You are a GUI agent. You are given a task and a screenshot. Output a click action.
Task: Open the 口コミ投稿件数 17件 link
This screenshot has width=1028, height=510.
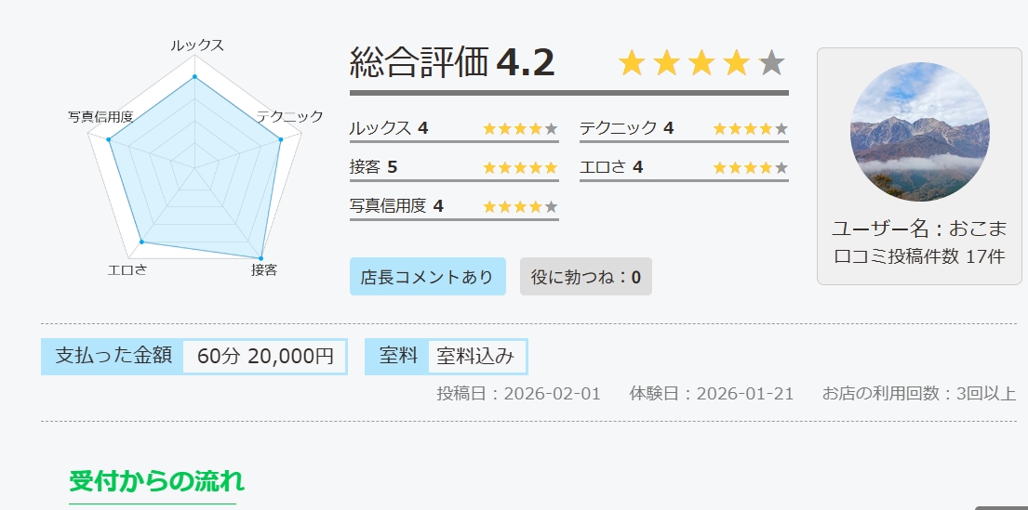(x=919, y=257)
